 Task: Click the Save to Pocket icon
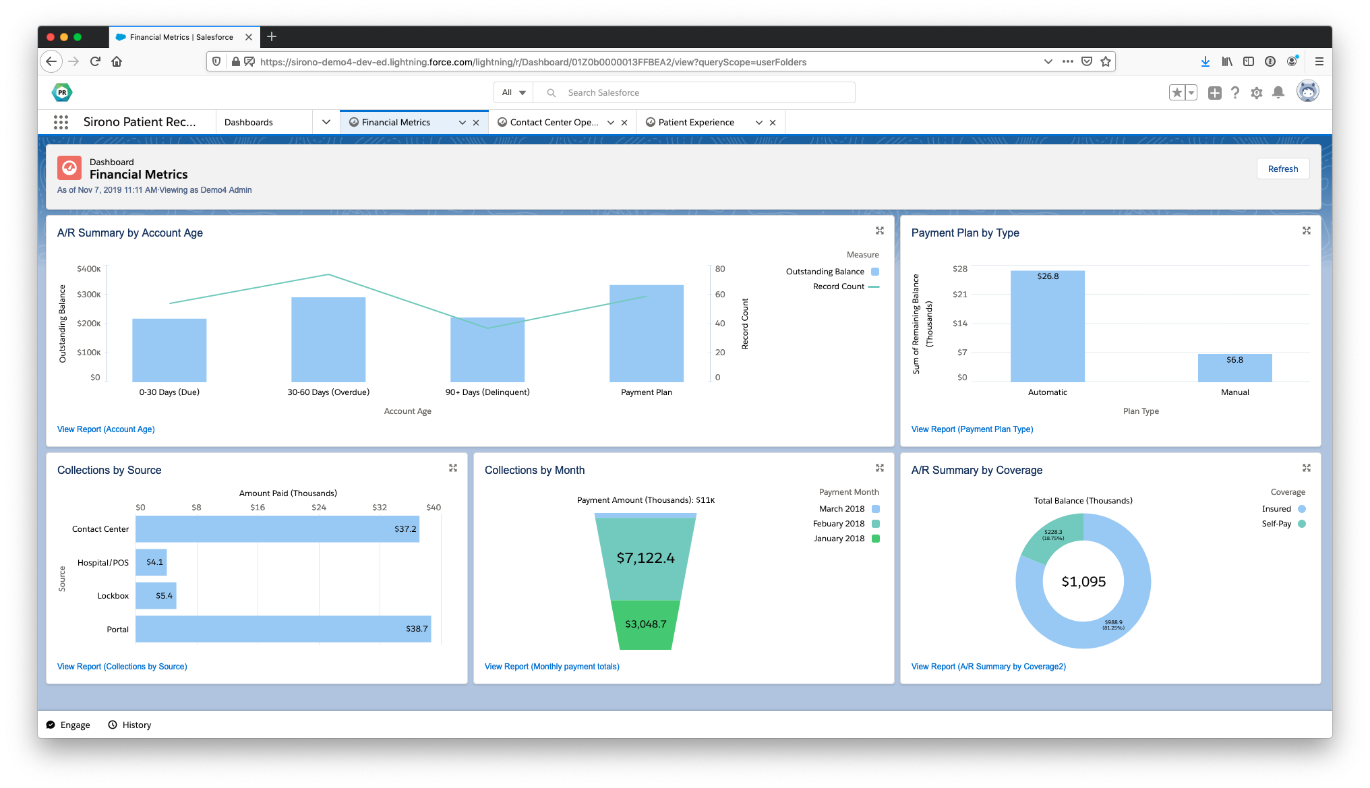pos(1087,61)
